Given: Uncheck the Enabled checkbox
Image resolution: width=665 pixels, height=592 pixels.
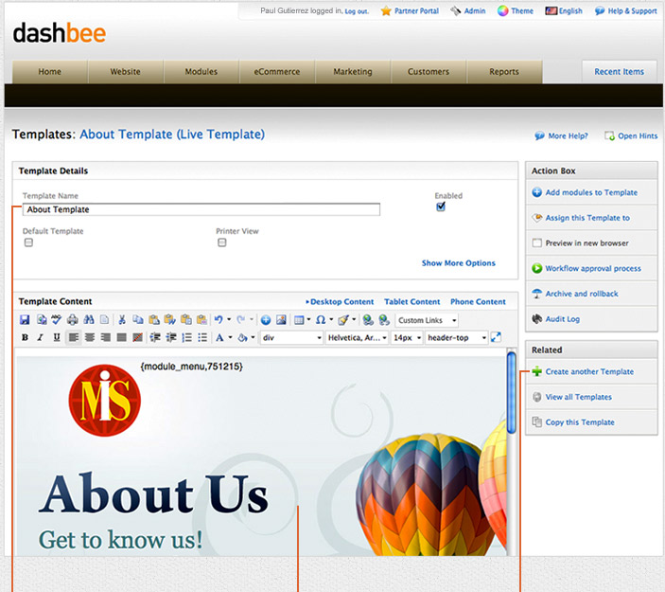Looking at the screenshot, I should [x=441, y=206].
